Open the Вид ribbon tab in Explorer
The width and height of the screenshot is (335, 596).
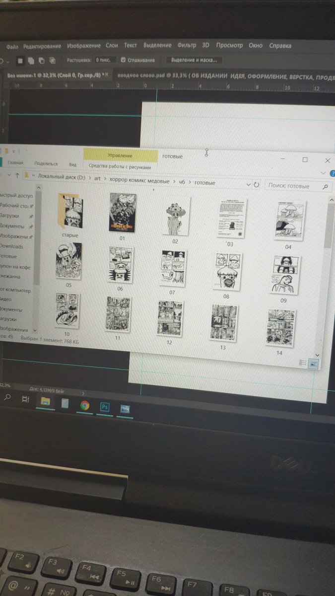click(73, 164)
